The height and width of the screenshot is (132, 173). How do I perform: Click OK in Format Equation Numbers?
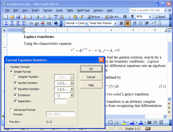[x=91, y=69]
